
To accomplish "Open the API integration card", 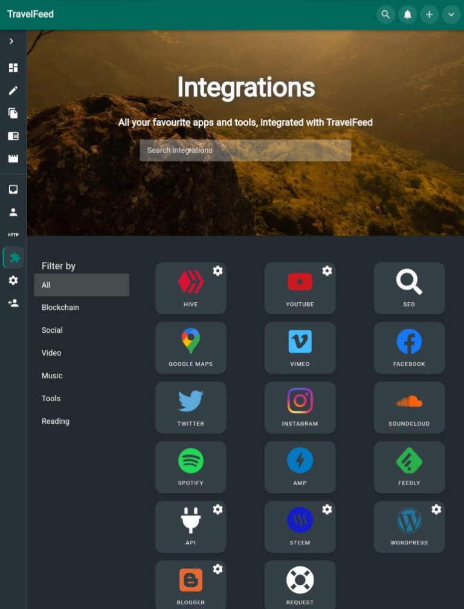I will [x=191, y=527].
